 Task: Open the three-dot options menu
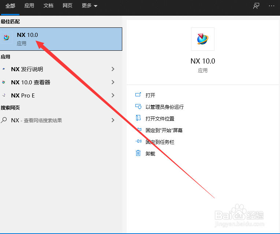[x=272, y=6]
